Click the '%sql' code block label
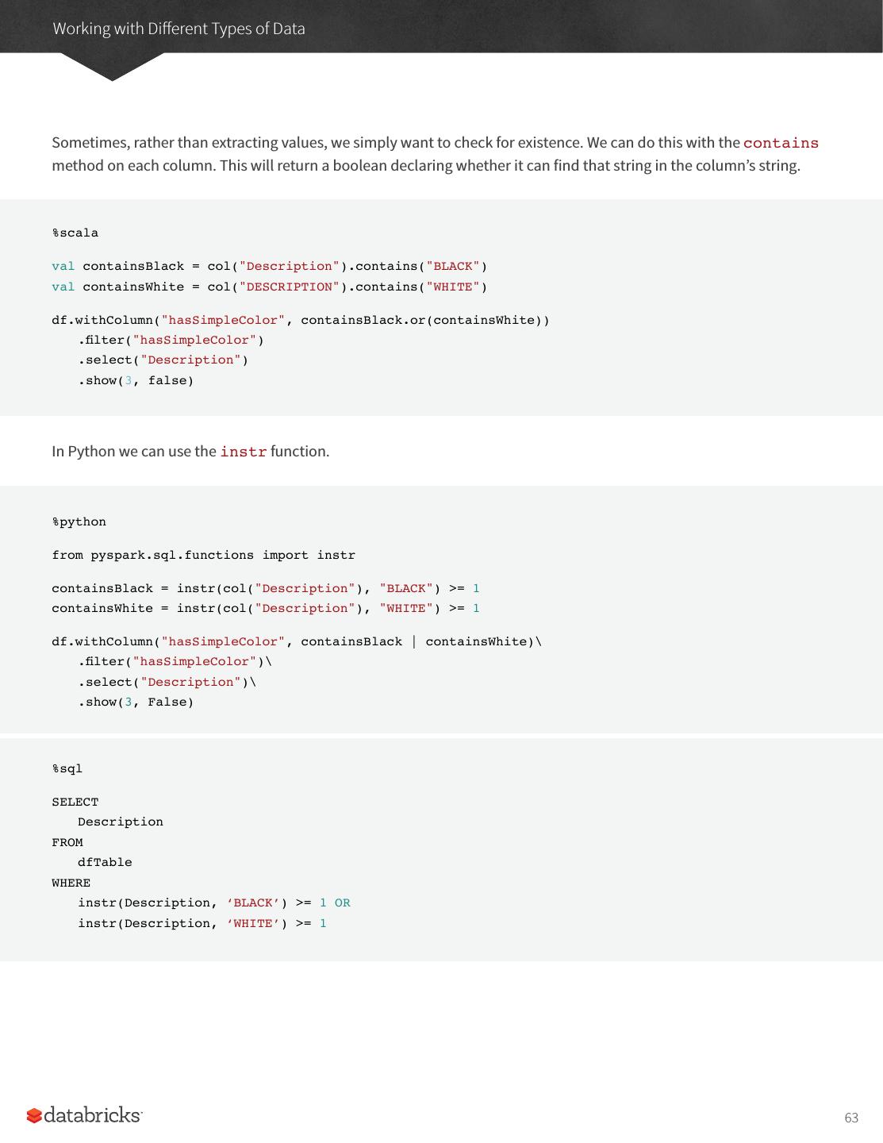883x1143 pixels. 67,768
